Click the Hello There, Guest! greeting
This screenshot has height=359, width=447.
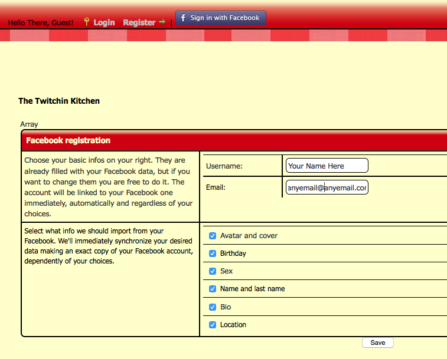click(41, 22)
